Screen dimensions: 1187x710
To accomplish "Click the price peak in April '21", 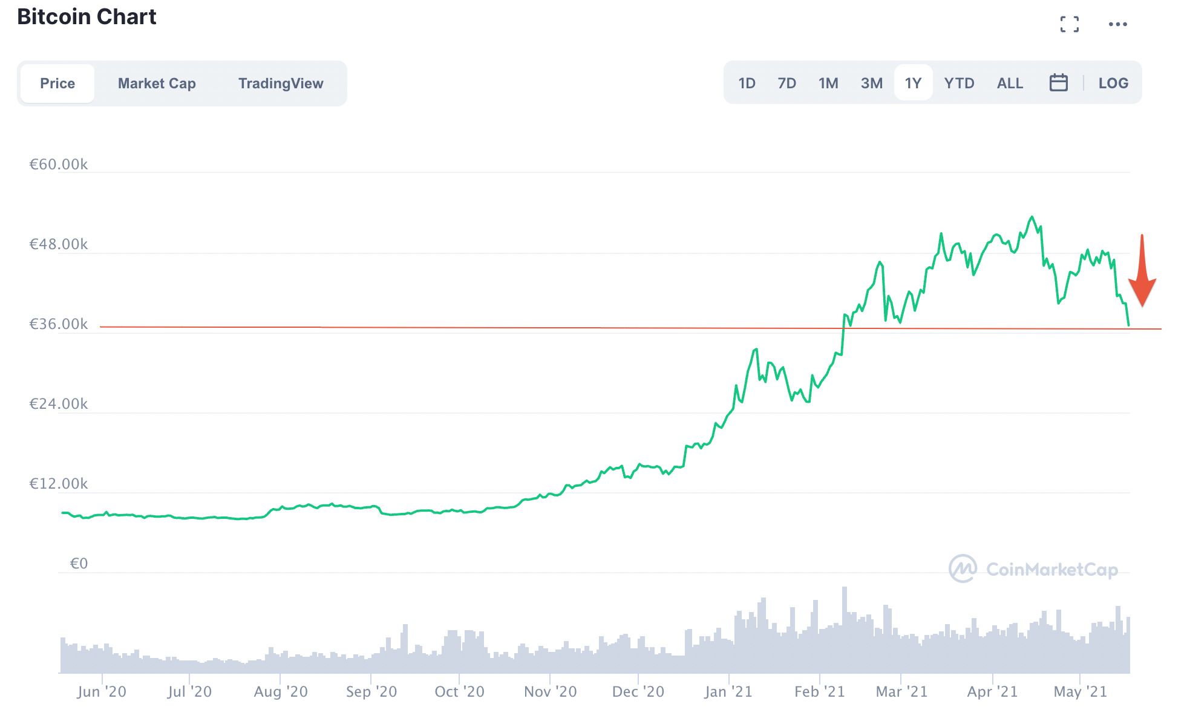I will tap(1032, 217).
